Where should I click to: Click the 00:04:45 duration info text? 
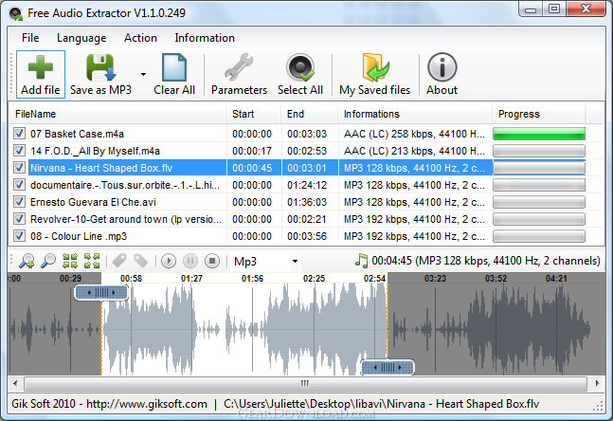click(485, 261)
